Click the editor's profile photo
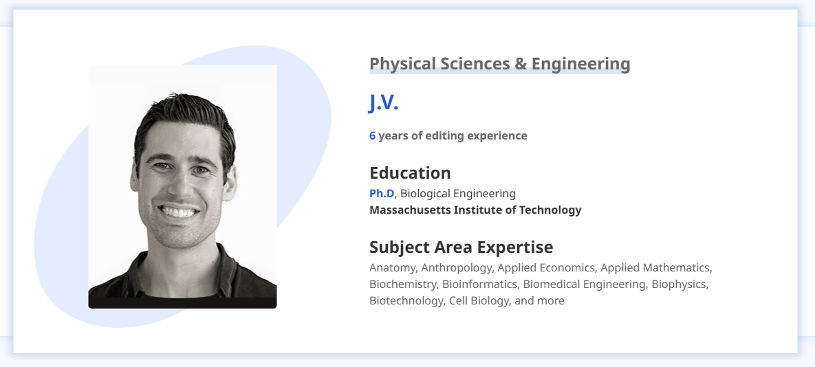Image resolution: width=815 pixels, height=367 pixels. coord(182,186)
